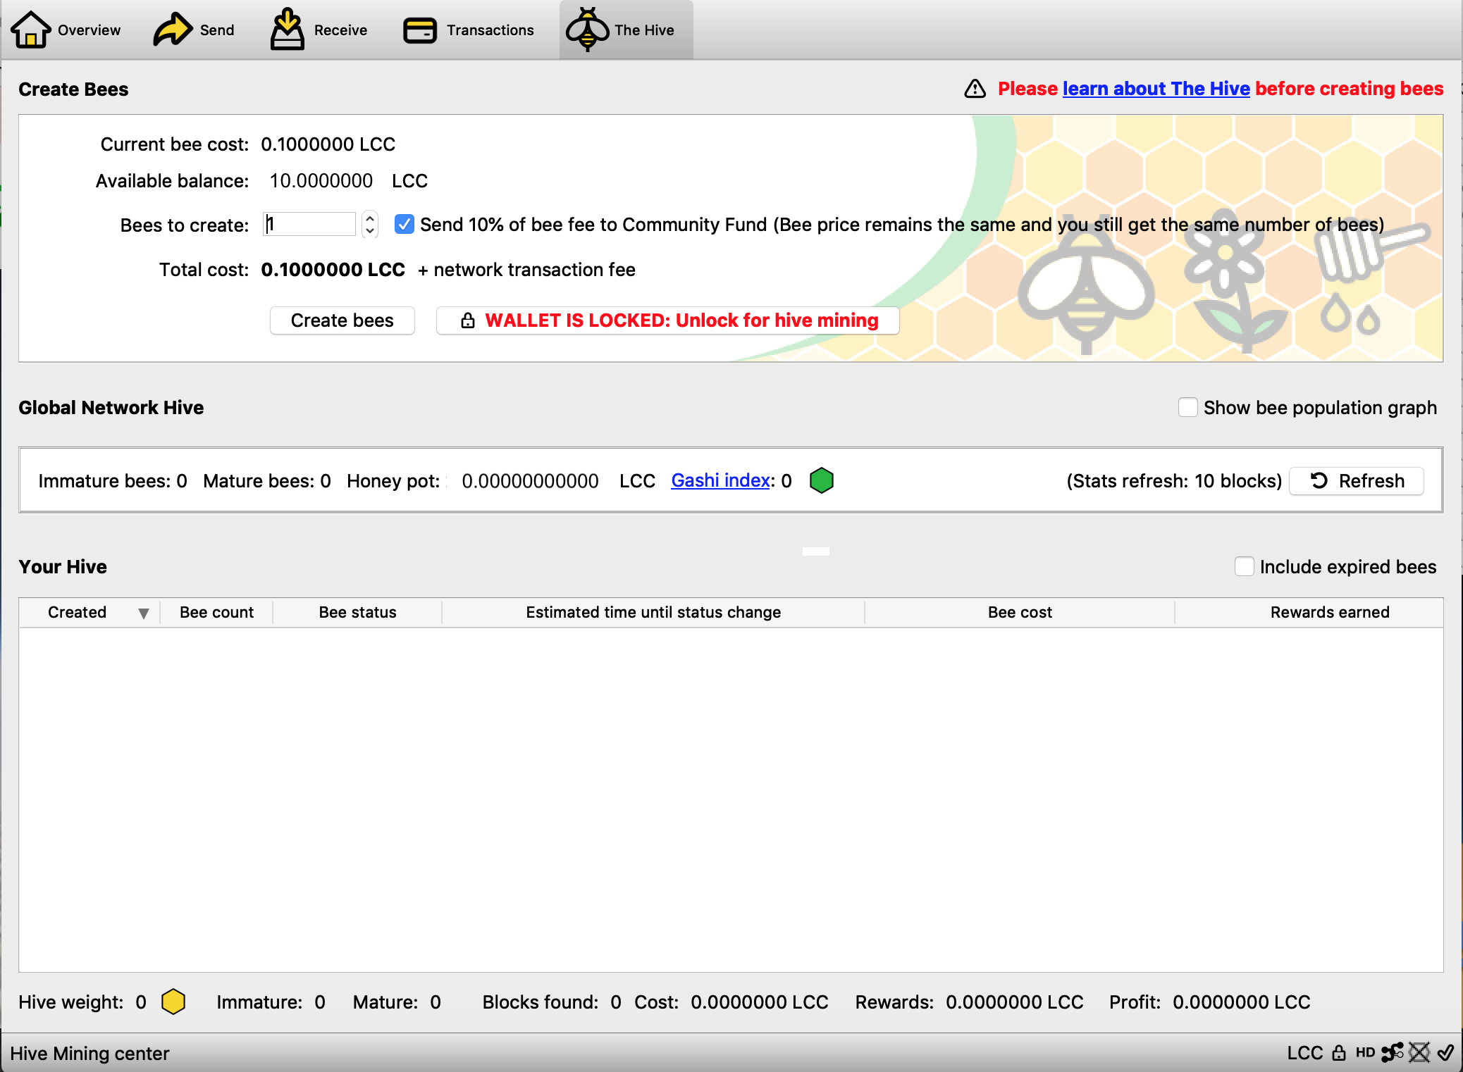1463x1072 pixels.
Task: Select LCC unit display in status bar
Action: coord(1305,1053)
